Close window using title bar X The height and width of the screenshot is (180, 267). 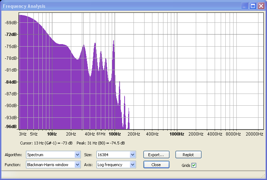coord(261,6)
